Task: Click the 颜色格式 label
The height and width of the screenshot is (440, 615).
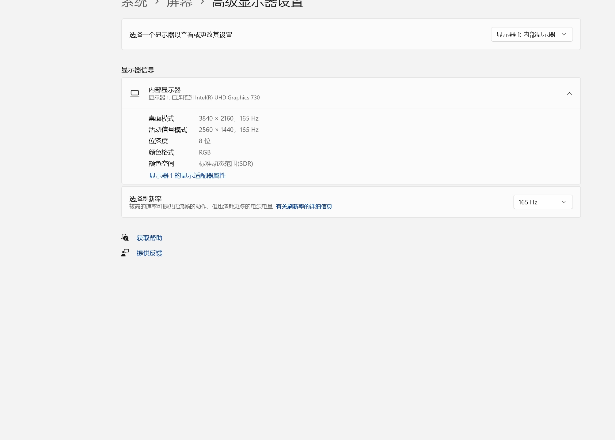Action: pos(161,152)
